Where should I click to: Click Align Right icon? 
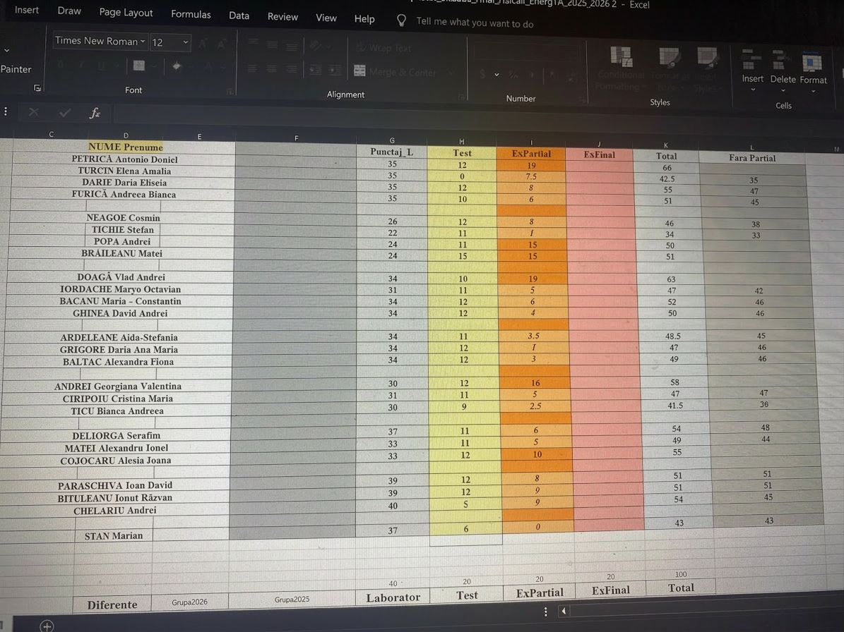tap(291, 69)
